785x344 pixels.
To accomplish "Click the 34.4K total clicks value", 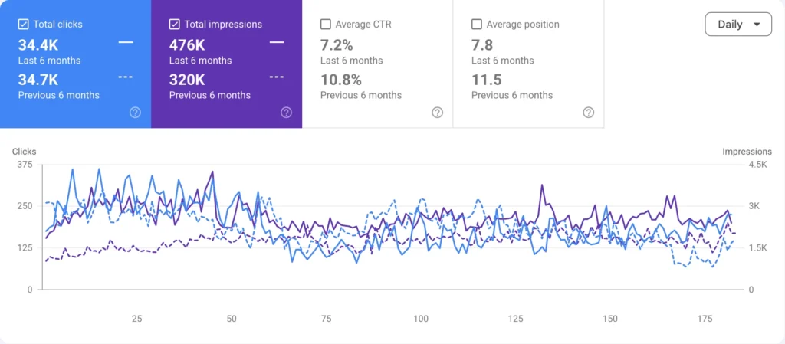I will 38,45.
